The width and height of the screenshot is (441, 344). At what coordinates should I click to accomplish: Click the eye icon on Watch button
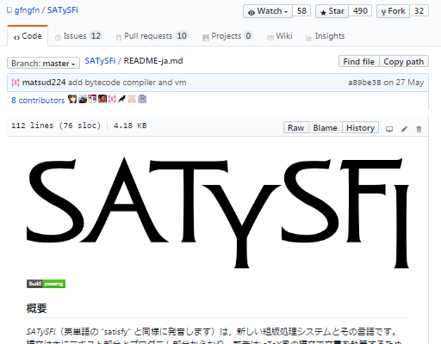252,13
